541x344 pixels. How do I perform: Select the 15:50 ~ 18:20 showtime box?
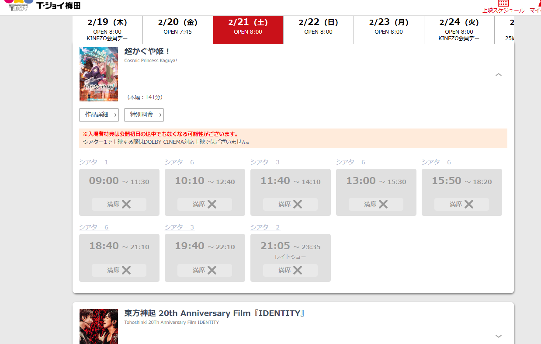[461, 186]
